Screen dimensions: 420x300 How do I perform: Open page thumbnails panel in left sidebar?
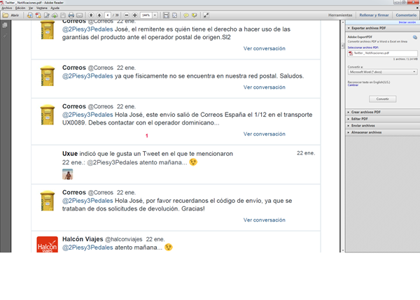point(5,25)
